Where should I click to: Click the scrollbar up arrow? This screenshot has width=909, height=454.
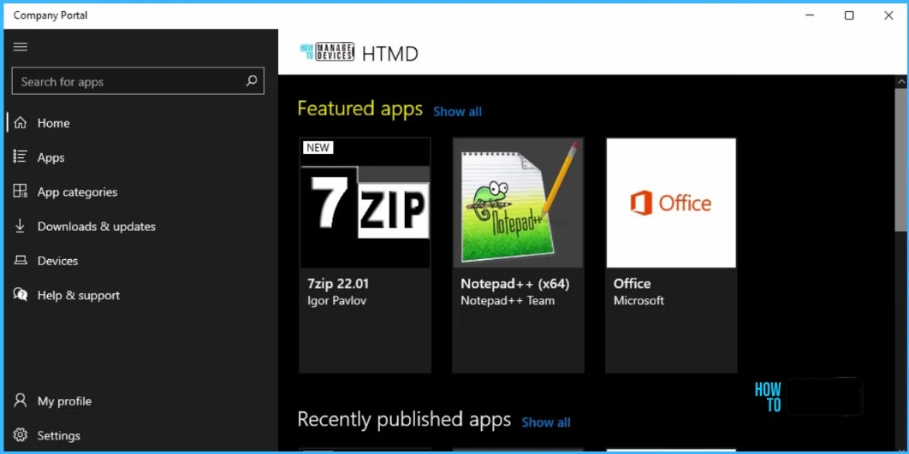(x=900, y=80)
